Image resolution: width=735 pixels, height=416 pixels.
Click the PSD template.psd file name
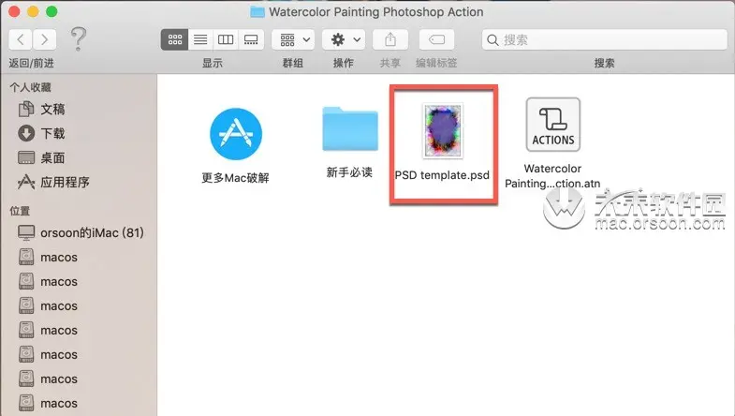pyautogui.click(x=442, y=175)
